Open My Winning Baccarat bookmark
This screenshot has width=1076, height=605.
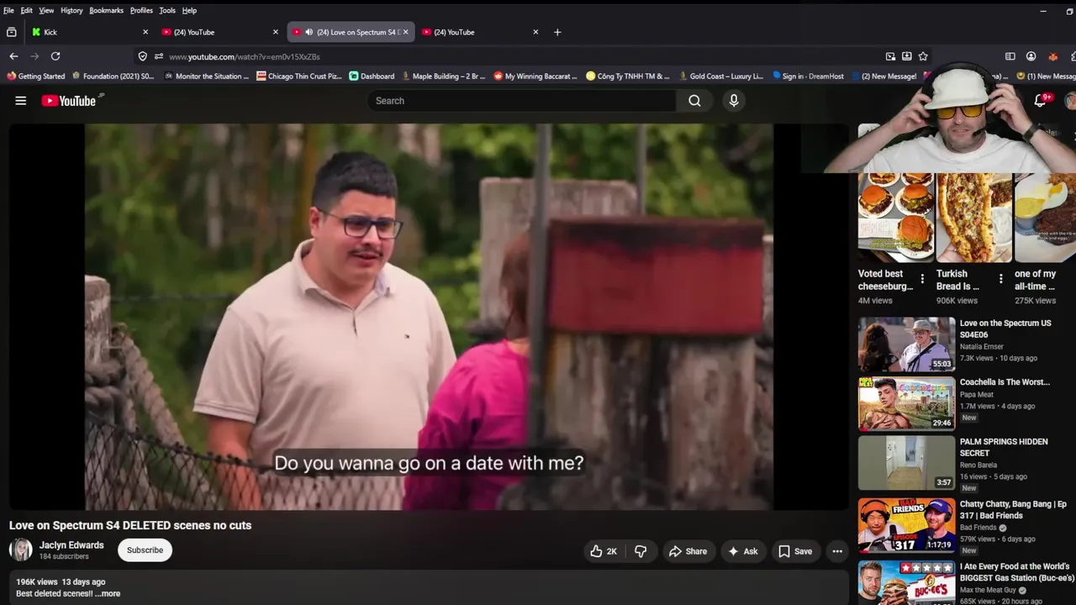(x=535, y=76)
